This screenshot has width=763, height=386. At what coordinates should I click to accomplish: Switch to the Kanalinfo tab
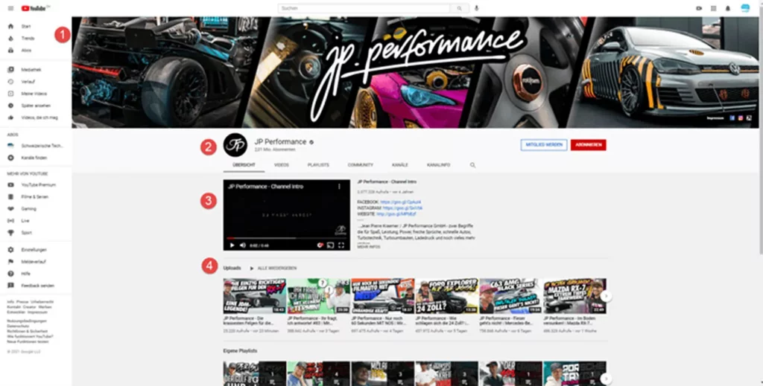pyautogui.click(x=438, y=165)
